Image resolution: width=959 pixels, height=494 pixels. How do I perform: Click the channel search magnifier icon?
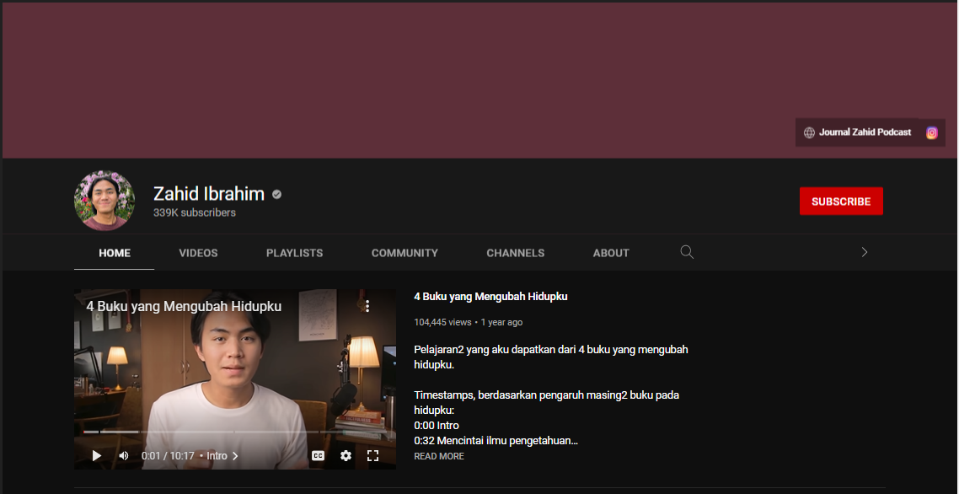click(x=687, y=252)
